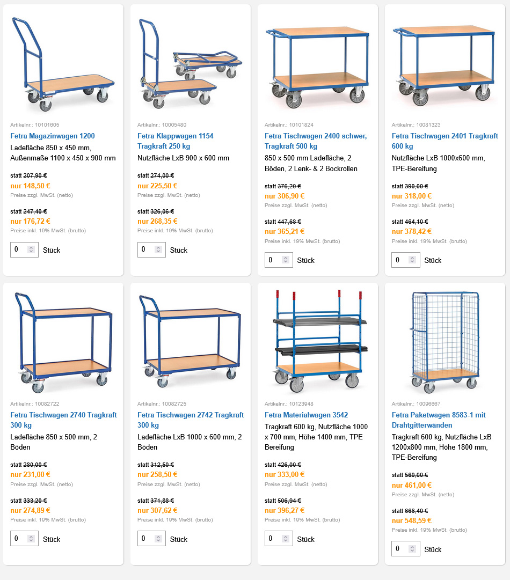Follow the Fetra Klappwagen 1154 Tragkraft link

[x=176, y=141]
